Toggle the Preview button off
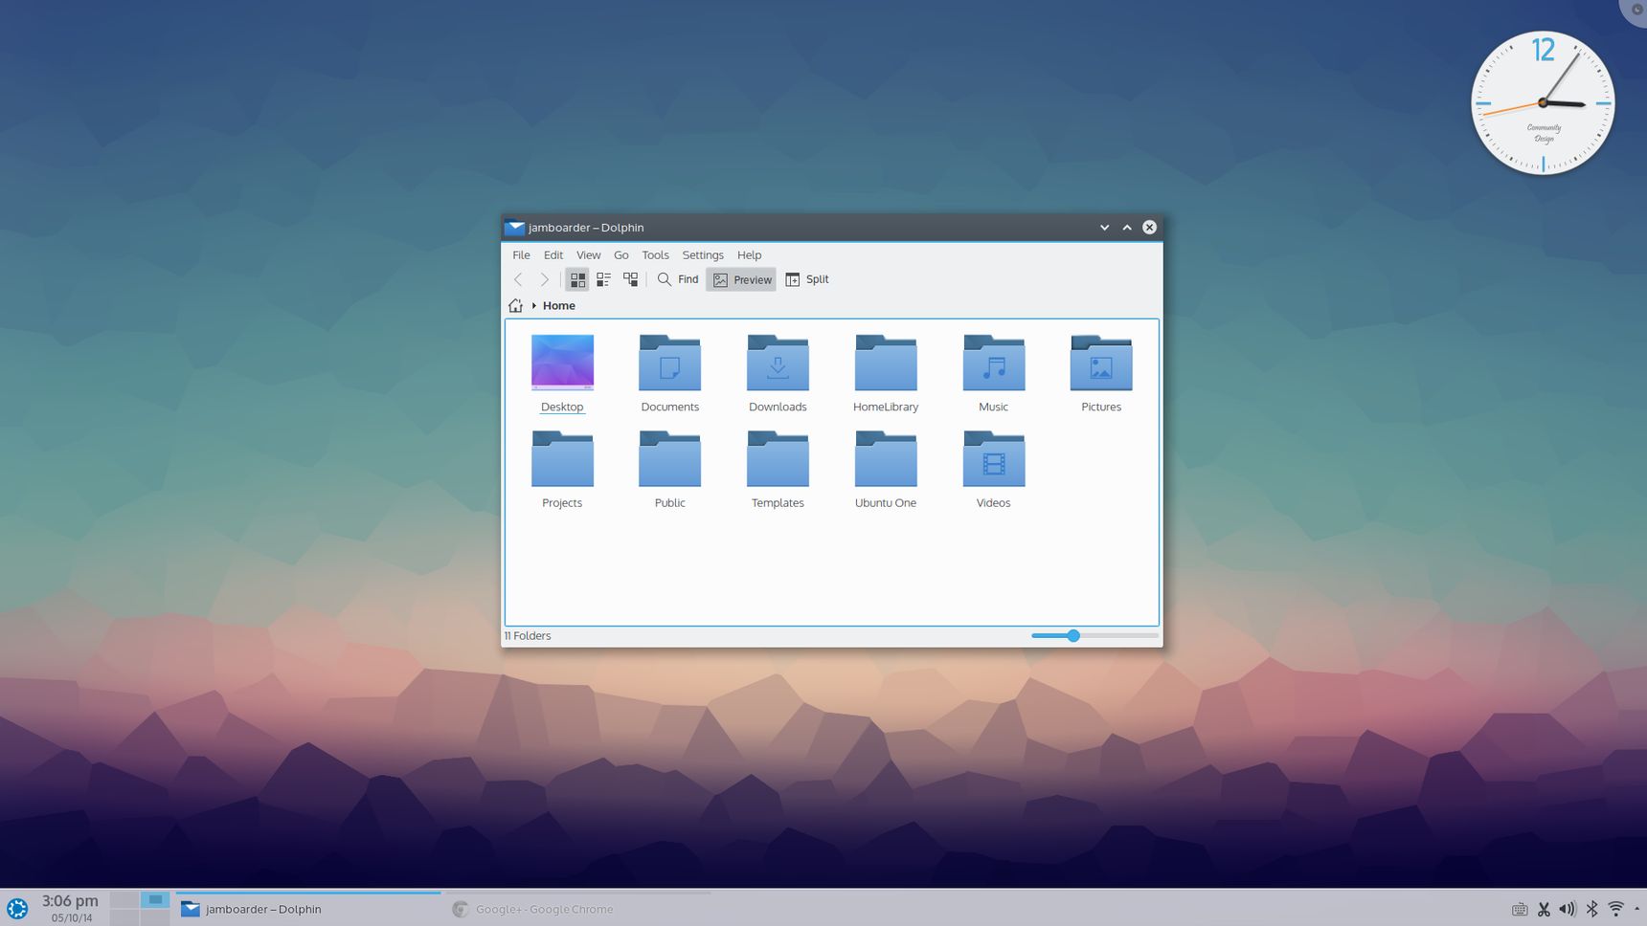This screenshot has height=926, width=1647. pyautogui.click(x=741, y=279)
